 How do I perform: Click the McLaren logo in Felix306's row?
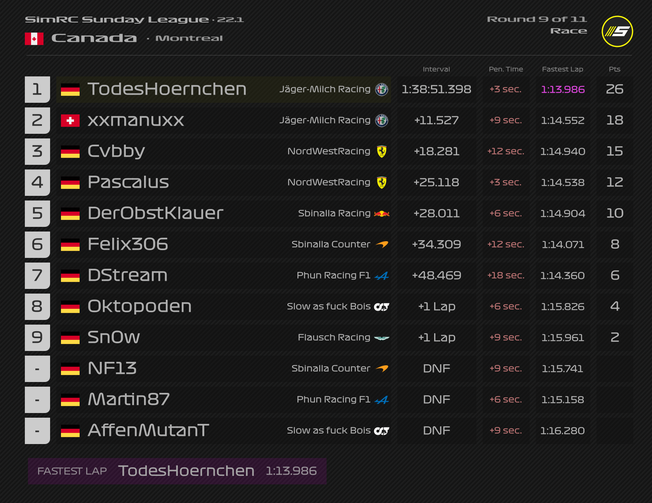point(382,245)
